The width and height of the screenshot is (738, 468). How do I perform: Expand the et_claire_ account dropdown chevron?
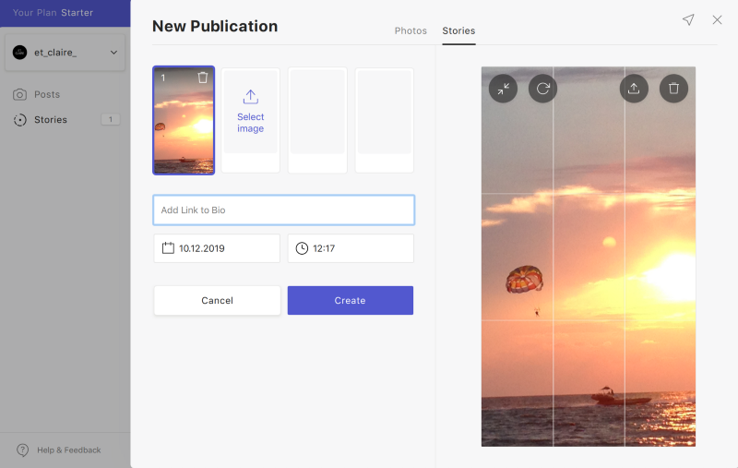tap(113, 53)
